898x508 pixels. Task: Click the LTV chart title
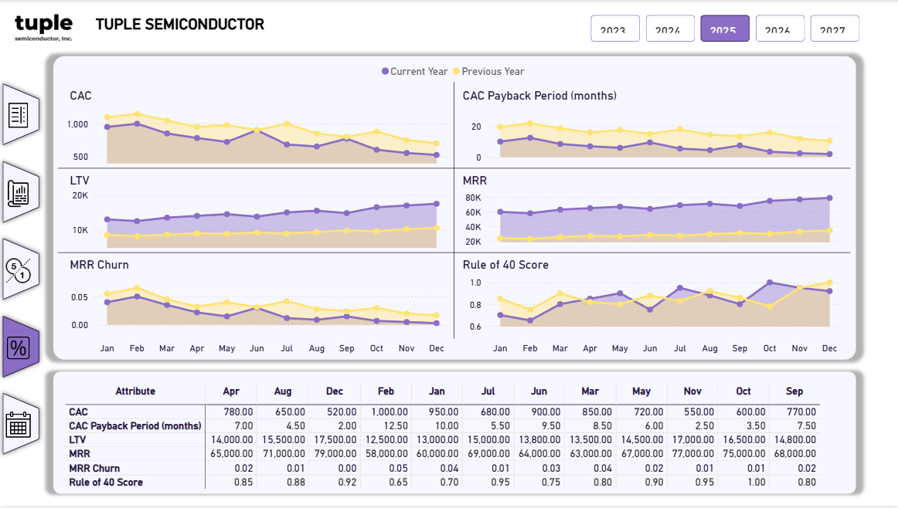pos(80,180)
